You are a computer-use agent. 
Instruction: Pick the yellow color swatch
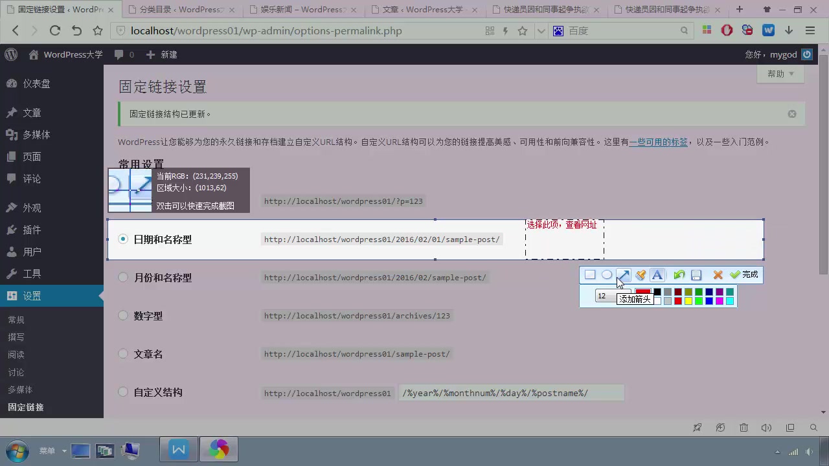688,301
